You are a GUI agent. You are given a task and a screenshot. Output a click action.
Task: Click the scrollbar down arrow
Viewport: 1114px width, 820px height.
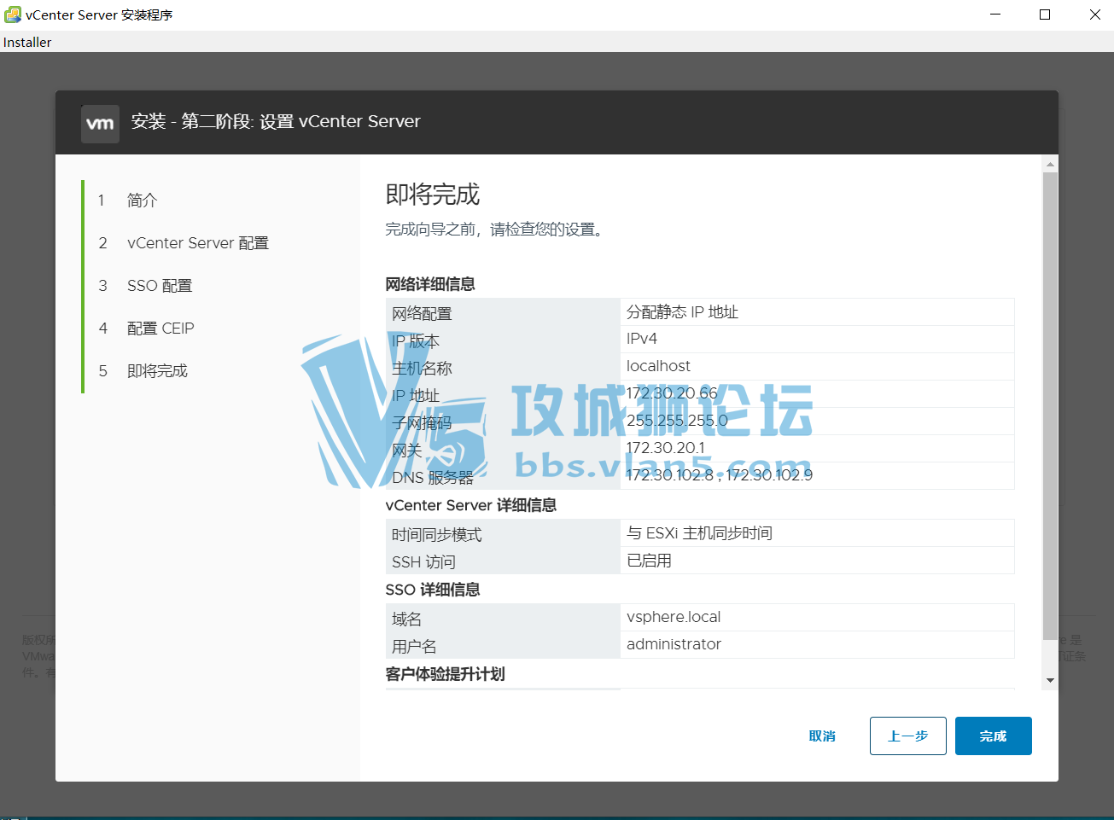pos(1050,678)
